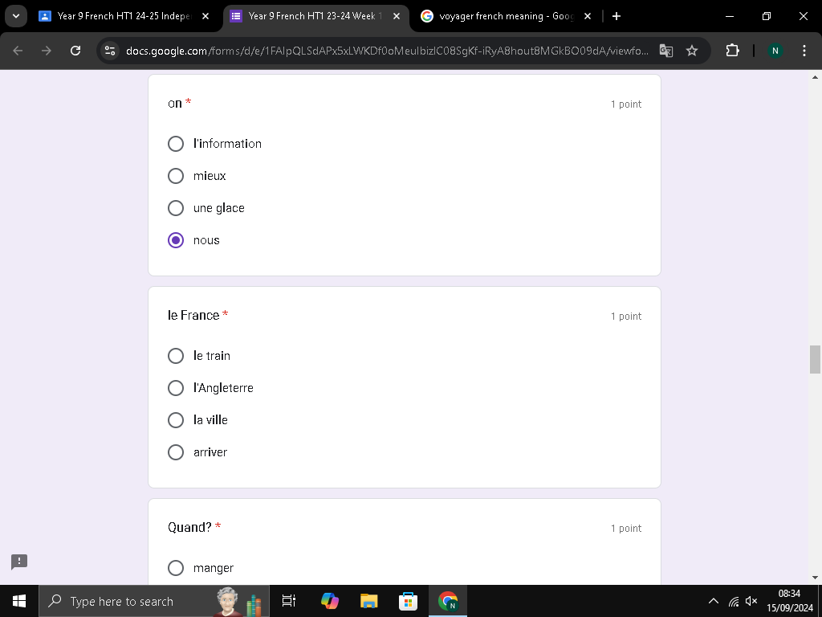Select l'Angleterre radio option
The height and width of the screenshot is (617, 822).
tap(176, 388)
